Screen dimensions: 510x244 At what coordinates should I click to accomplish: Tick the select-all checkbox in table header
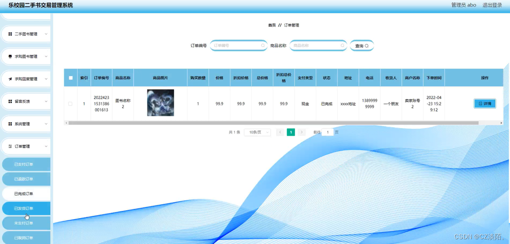[x=71, y=78]
